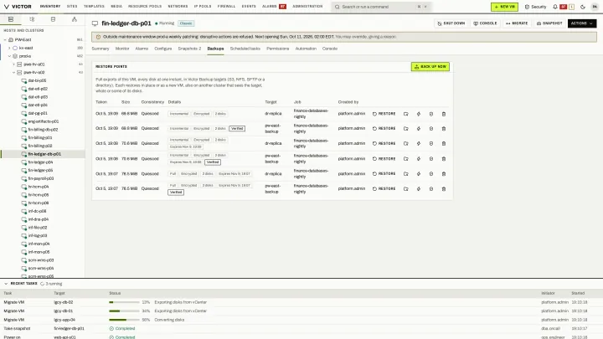Expand the kv-east cluster node
Image resolution: width=603 pixels, height=339 pixels.
click(x=9, y=48)
